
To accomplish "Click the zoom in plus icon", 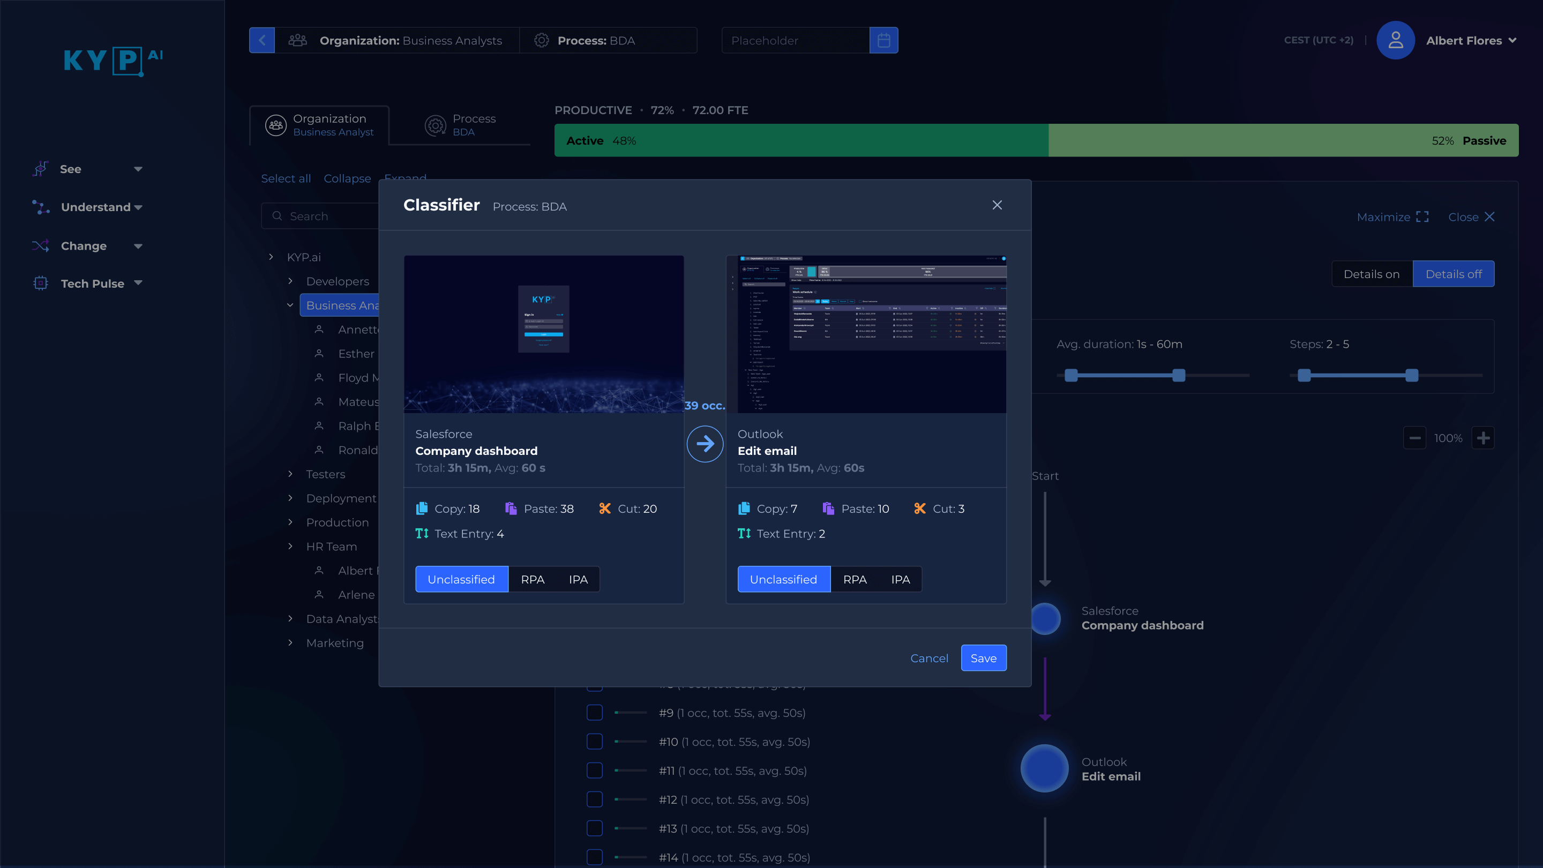I will click(1483, 438).
